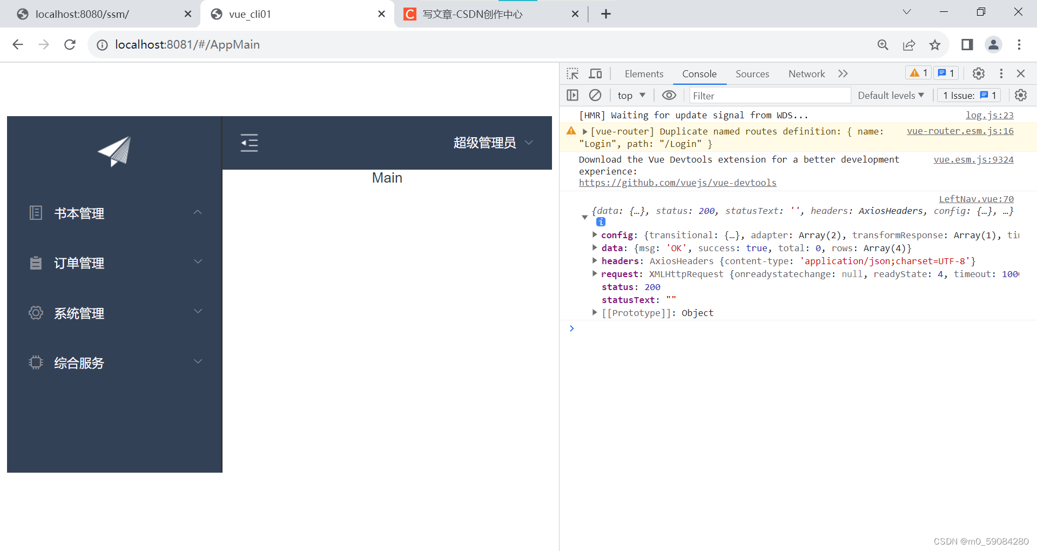Switch to the Network tab
Image resolution: width=1037 pixels, height=551 pixels.
[806, 73]
